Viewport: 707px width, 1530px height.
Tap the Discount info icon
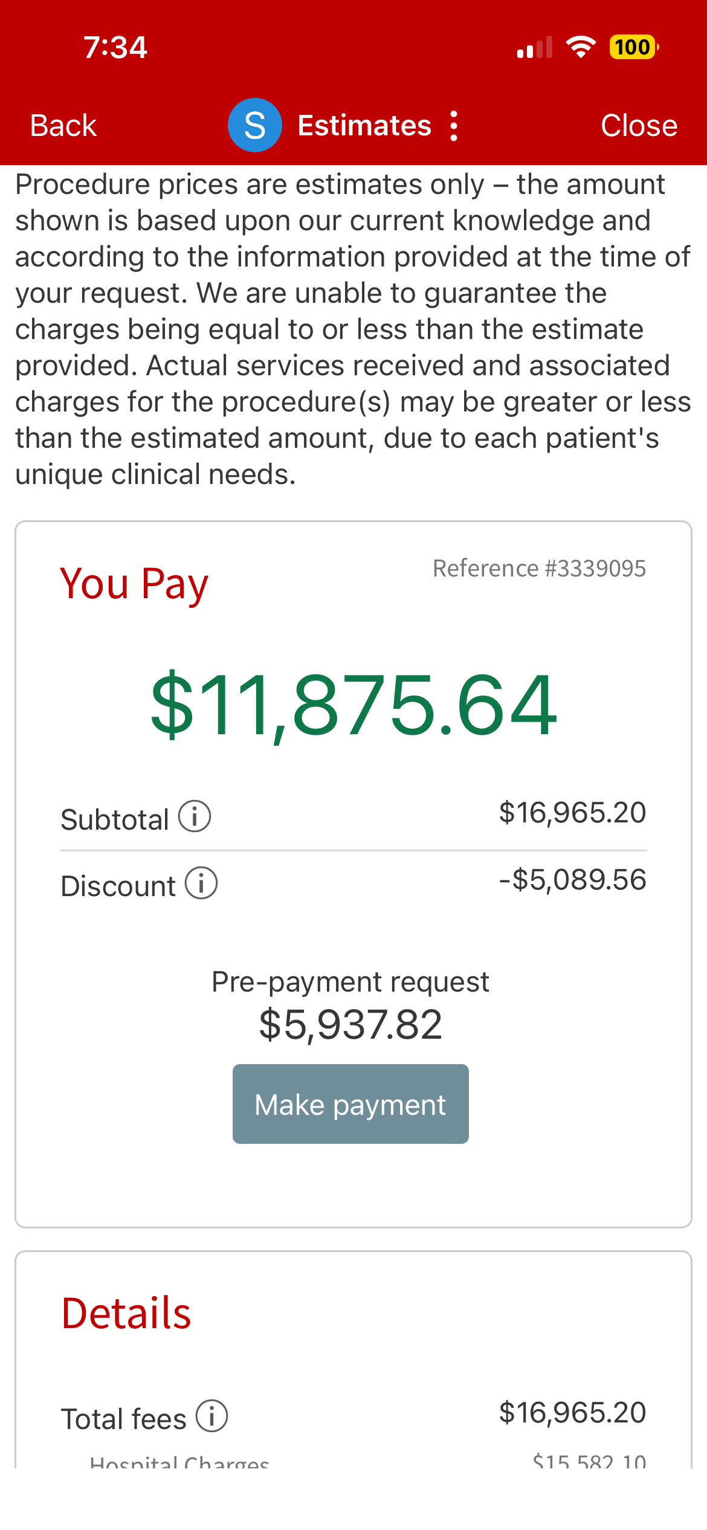pos(201,883)
